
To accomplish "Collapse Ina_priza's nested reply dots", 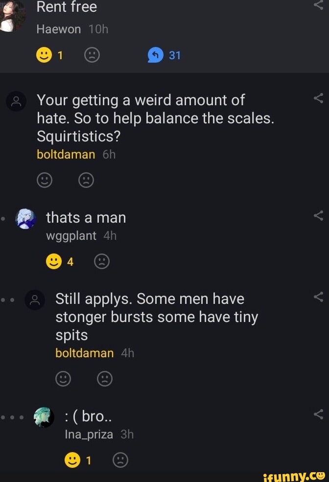I will (x=12, y=417).
